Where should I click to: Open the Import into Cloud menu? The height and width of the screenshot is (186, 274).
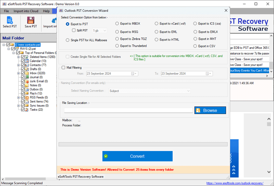[26, 11]
